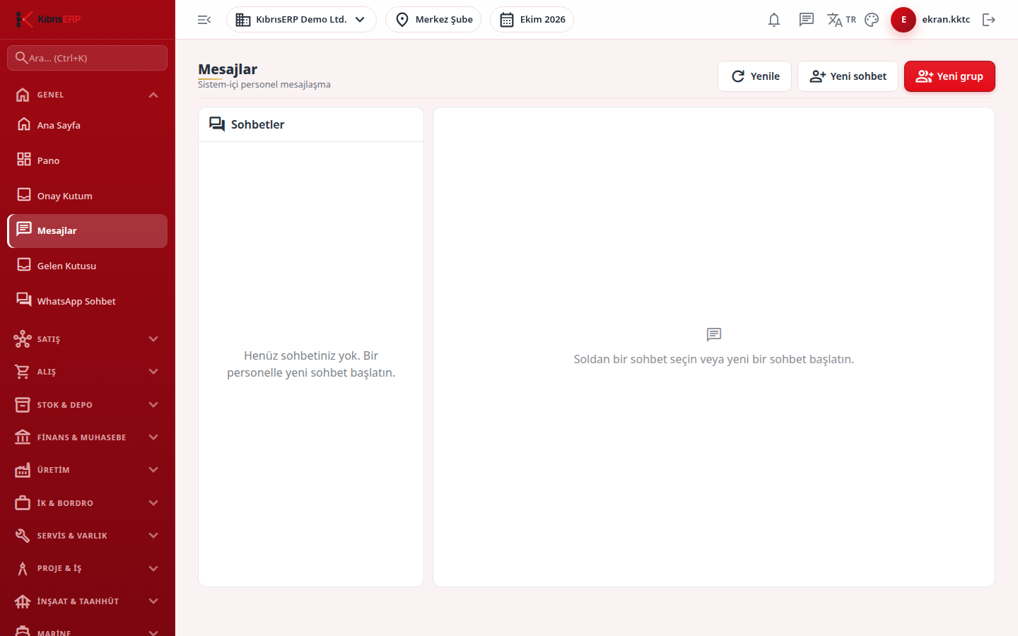Screen dimensions: 1018x636
Task: Go to Ana Sayfa in the sidebar
Action: 88,125
